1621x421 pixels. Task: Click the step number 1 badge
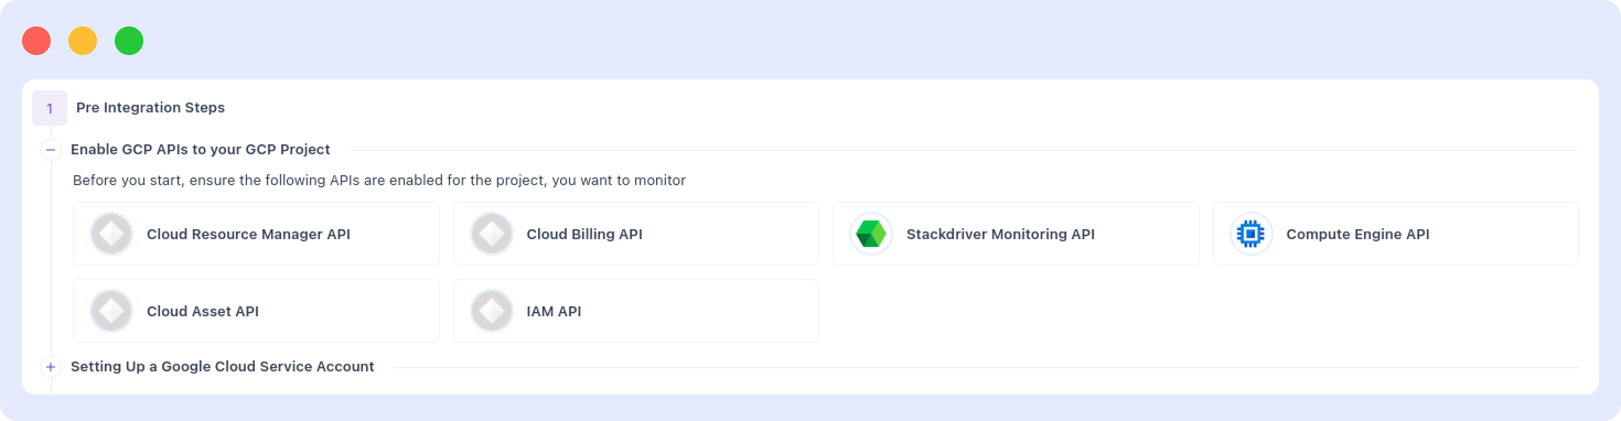pos(50,108)
